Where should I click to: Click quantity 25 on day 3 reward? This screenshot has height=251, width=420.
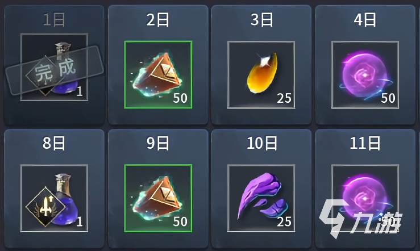click(x=284, y=98)
